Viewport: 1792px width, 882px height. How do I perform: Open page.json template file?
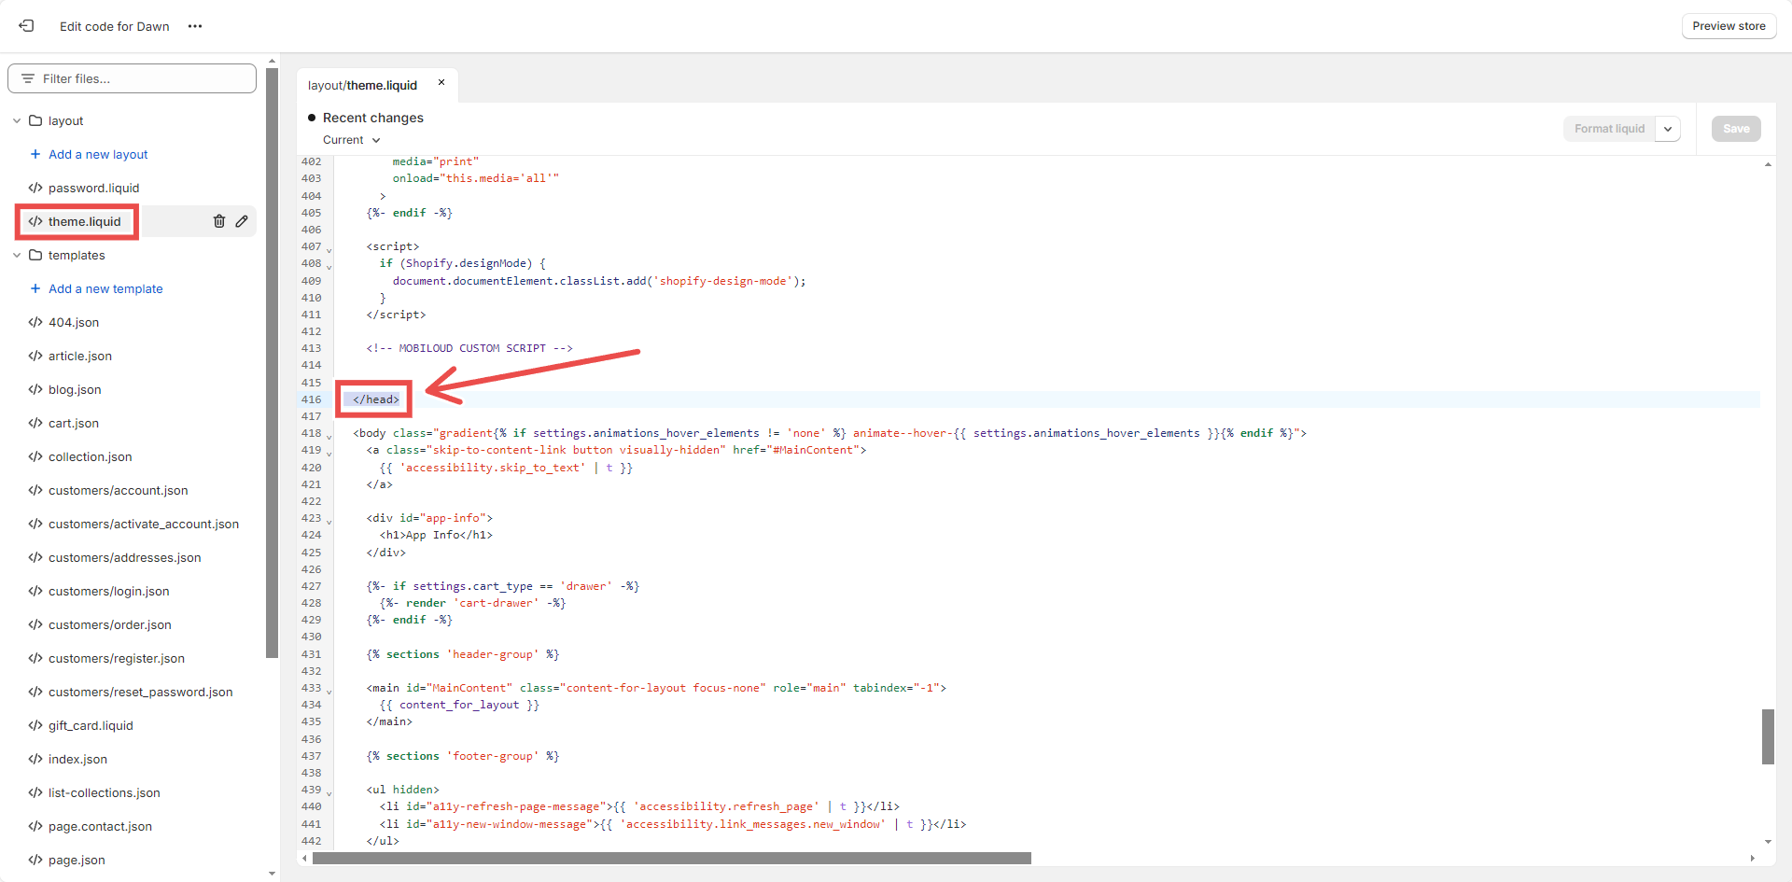pyautogui.click(x=77, y=860)
